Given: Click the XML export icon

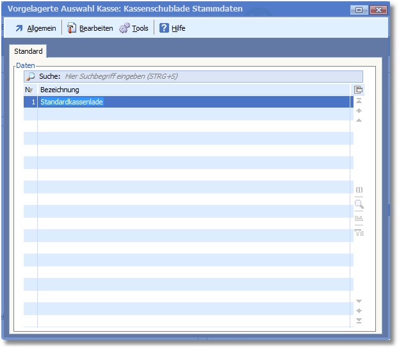Looking at the screenshot, I should point(359,218).
